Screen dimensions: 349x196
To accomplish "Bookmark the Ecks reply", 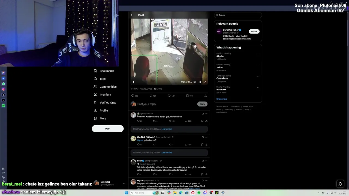I will coord(202,174).
